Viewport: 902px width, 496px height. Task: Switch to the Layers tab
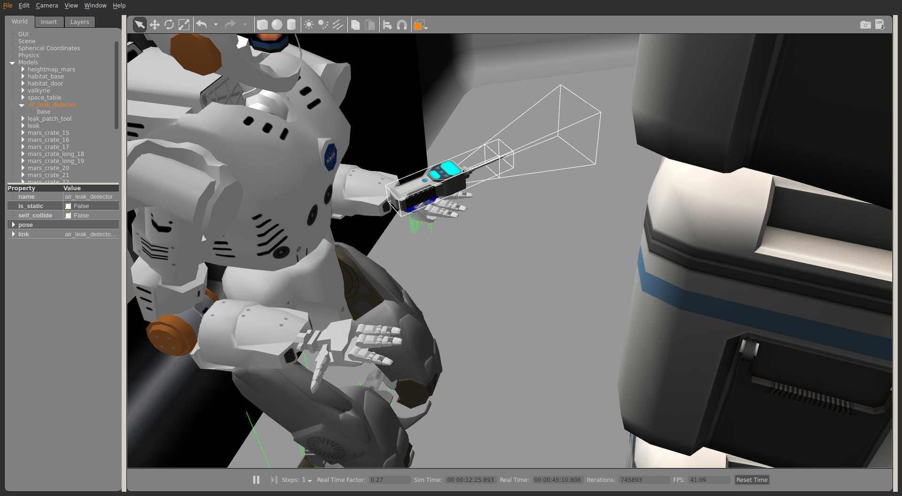tap(79, 22)
